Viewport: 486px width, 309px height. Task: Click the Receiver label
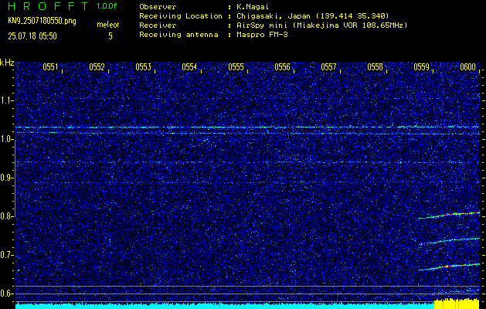tap(158, 25)
